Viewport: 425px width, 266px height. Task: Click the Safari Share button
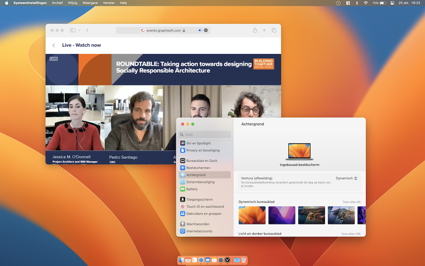click(255, 30)
